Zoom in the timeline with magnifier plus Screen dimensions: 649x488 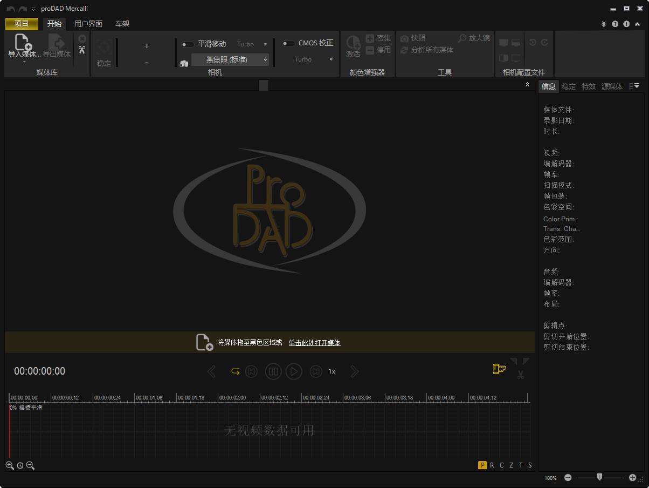[x=10, y=465]
